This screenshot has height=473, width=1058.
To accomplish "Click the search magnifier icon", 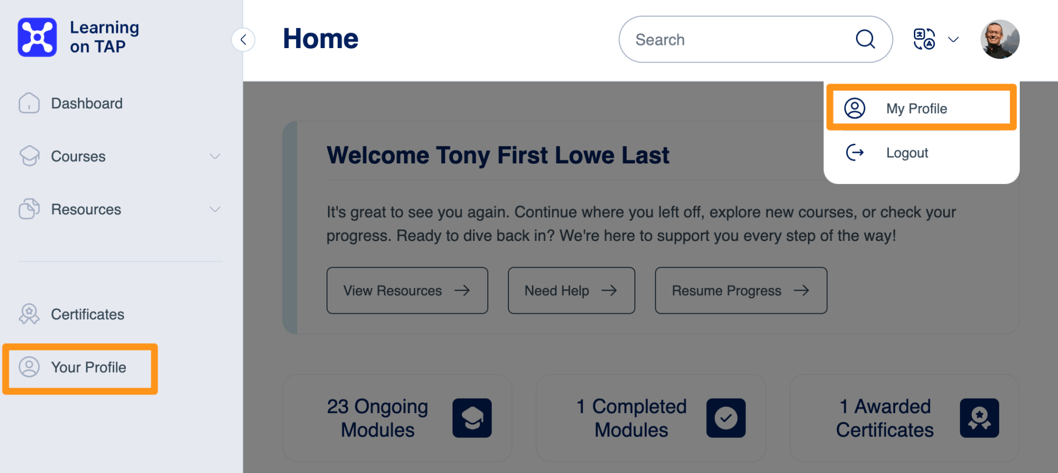I will pyautogui.click(x=865, y=39).
